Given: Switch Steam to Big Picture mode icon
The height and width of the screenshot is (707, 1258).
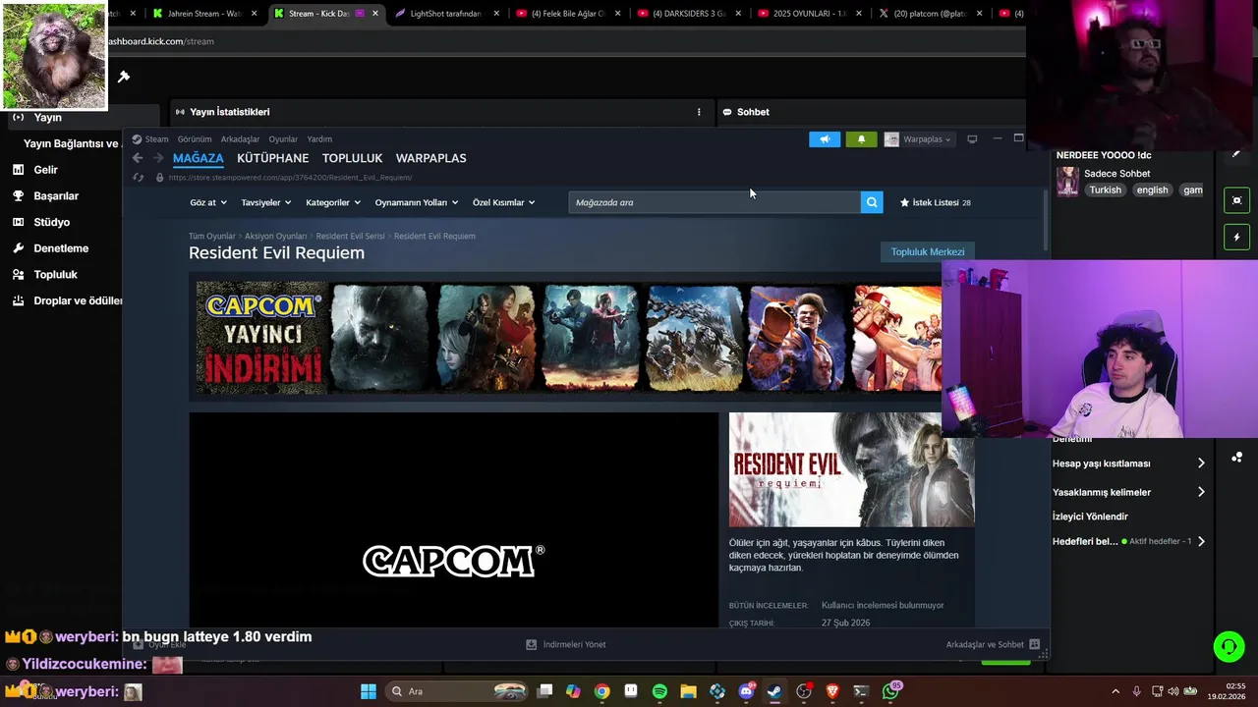Looking at the screenshot, I should [x=972, y=139].
